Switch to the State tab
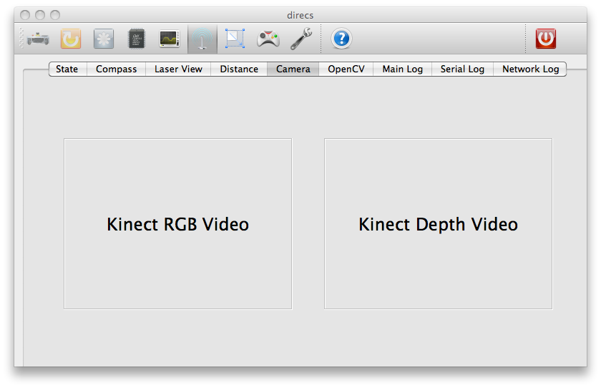This screenshot has height=388, width=601. coord(67,69)
